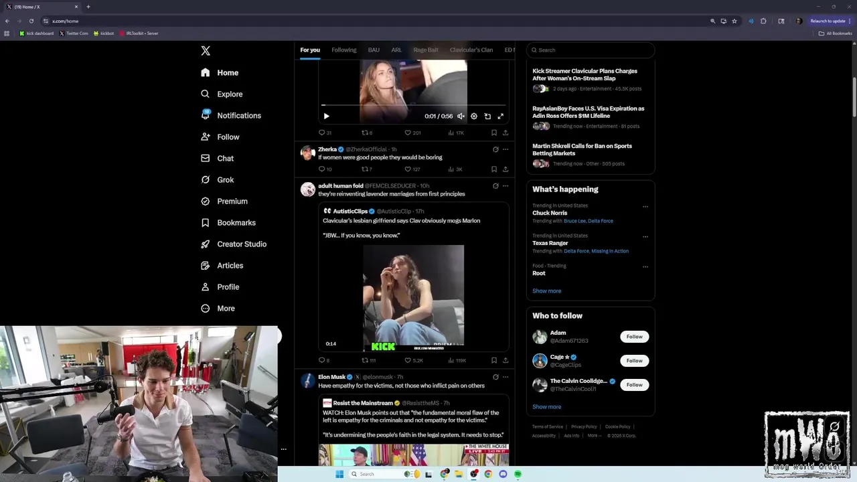This screenshot has height=482, width=857.
Task: Show more under What's happening
Action: 547,291
